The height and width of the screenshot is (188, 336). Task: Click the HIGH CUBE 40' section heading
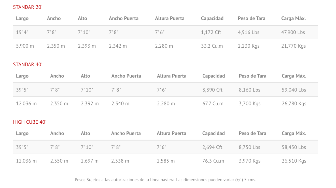click(30, 122)
